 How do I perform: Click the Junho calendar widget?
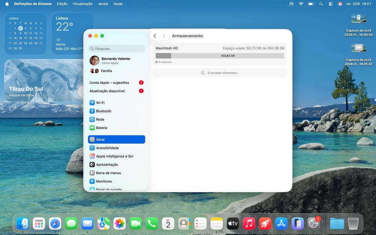coord(26,33)
